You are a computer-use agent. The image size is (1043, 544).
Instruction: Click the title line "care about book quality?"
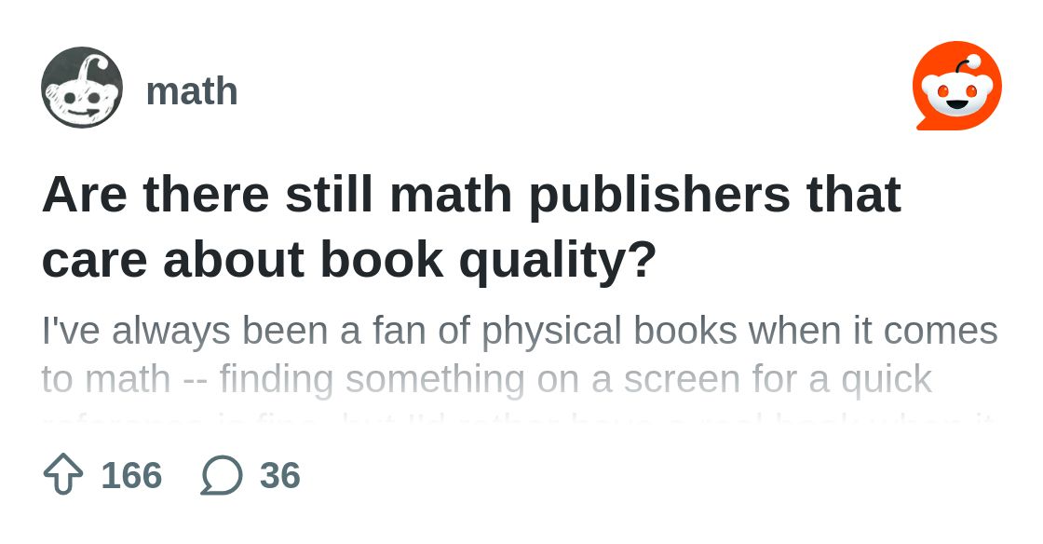tap(348, 259)
